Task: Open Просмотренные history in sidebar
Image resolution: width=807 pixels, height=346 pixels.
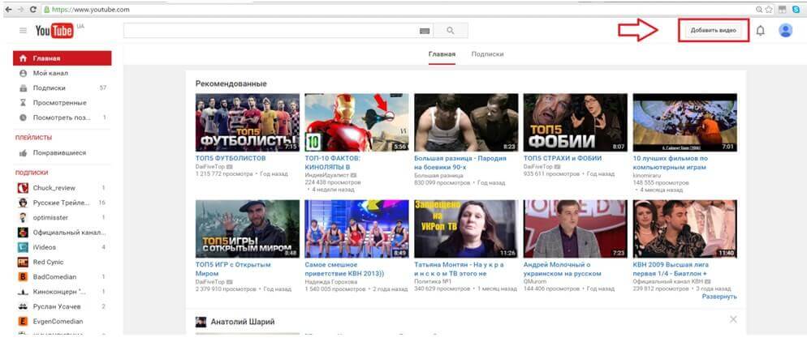Action: (59, 103)
